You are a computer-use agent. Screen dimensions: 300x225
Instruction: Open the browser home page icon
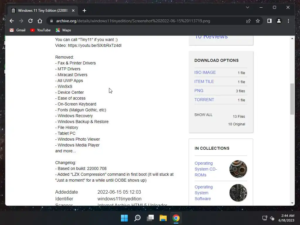[40, 21]
